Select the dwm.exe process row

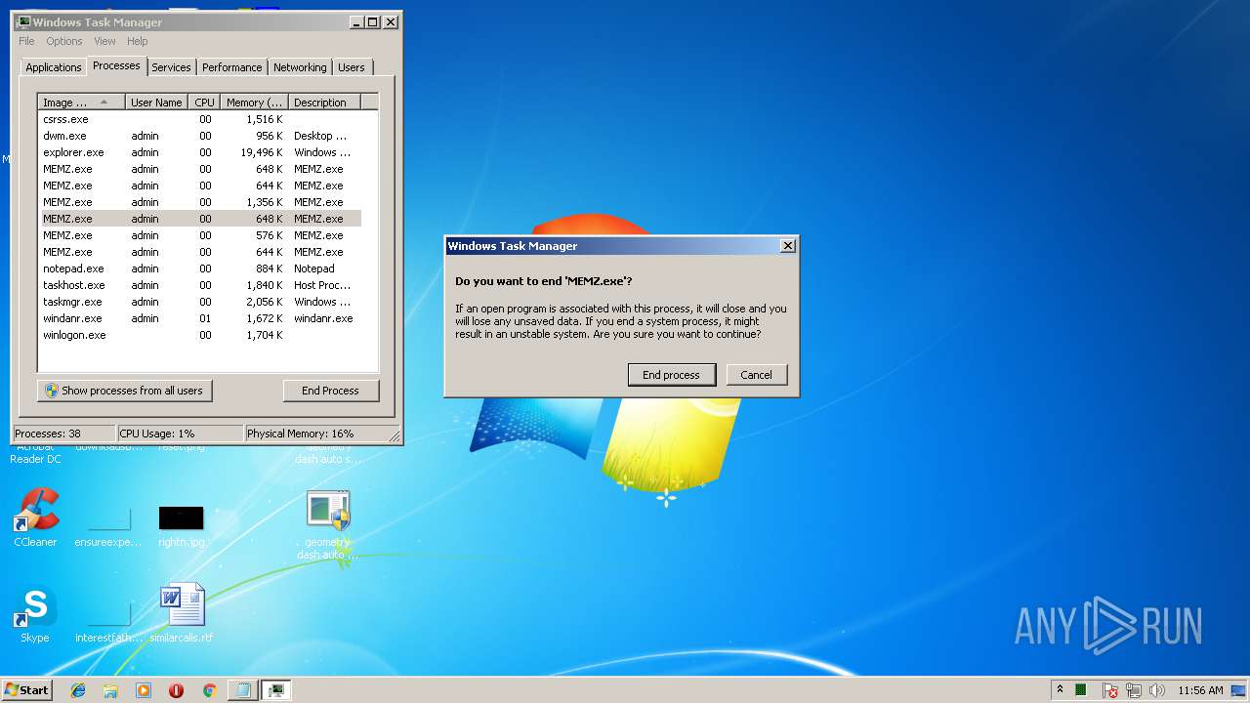(200, 136)
